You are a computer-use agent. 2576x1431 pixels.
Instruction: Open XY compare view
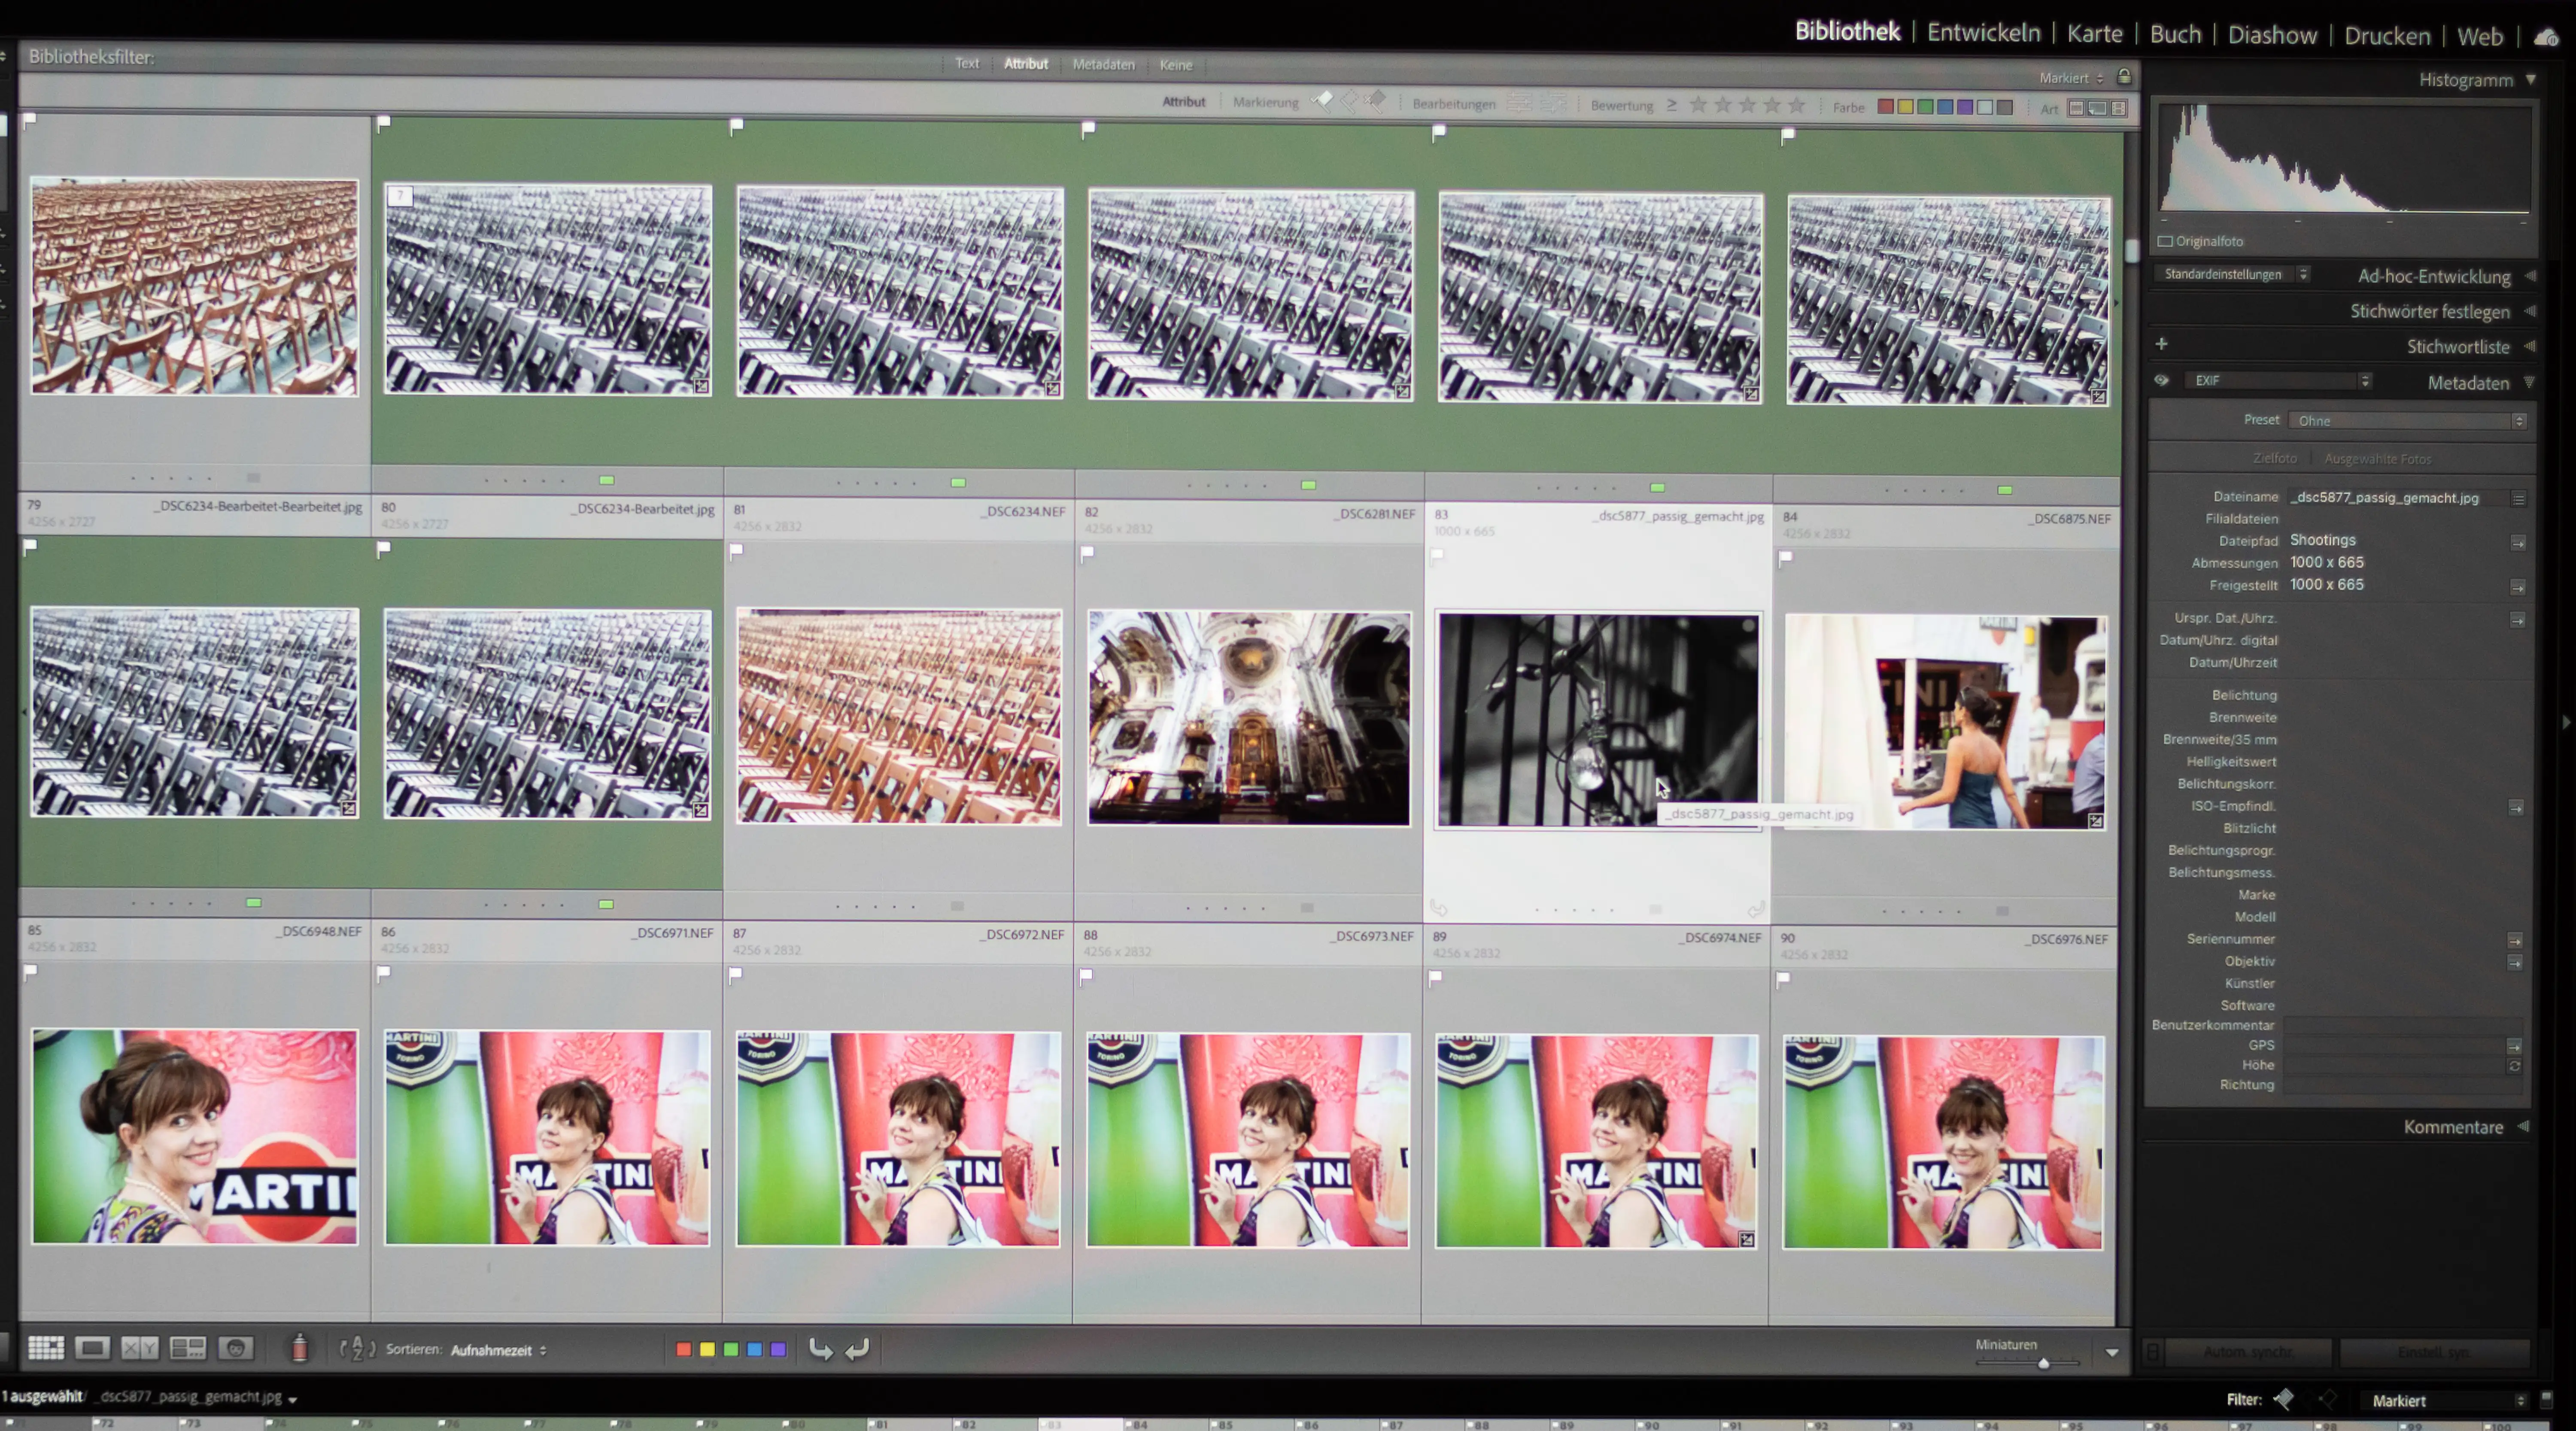(x=139, y=1348)
